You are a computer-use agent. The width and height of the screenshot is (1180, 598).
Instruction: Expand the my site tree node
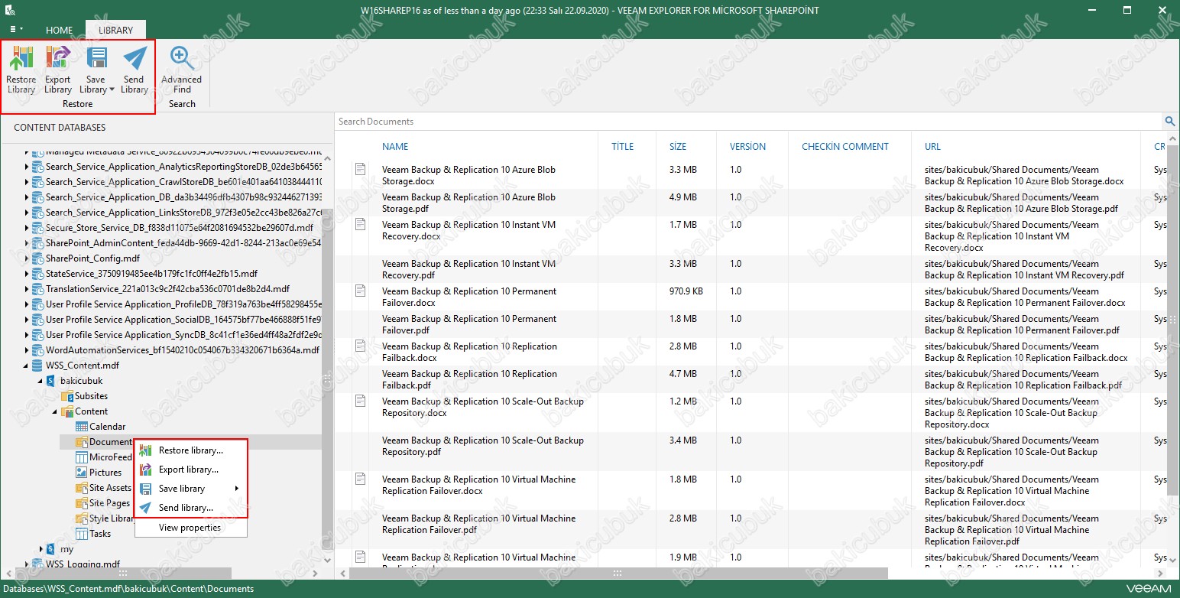(42, 549)
